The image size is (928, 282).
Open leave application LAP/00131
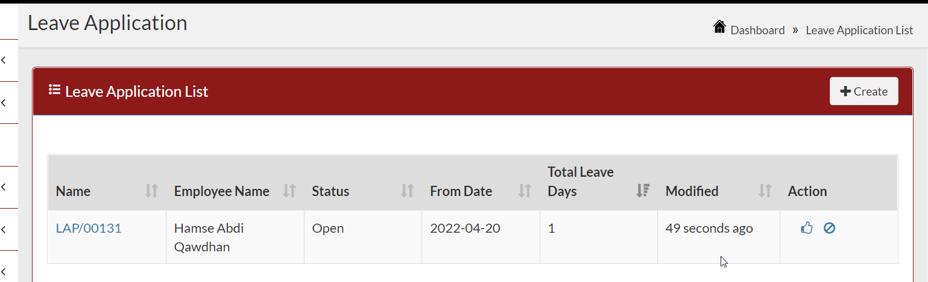(x=89, y=228)
